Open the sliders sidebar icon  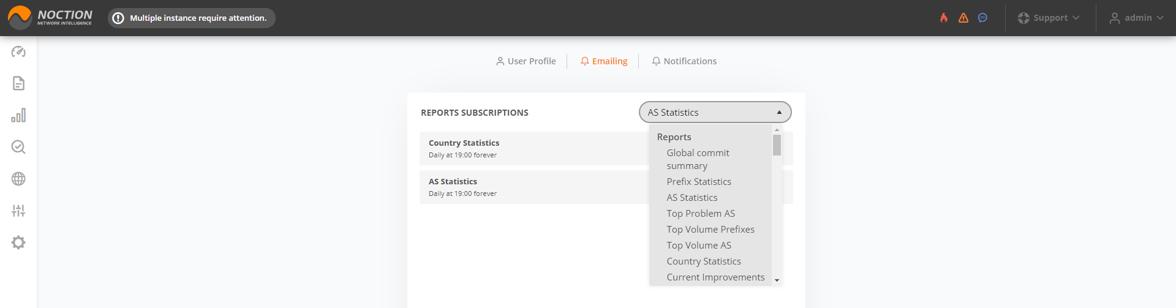[x=18, y=211]
